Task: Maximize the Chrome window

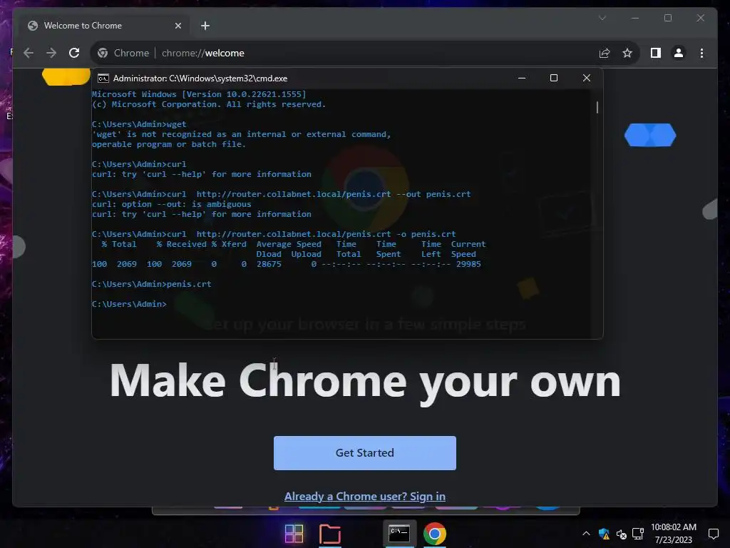Action: coord(667,18)
